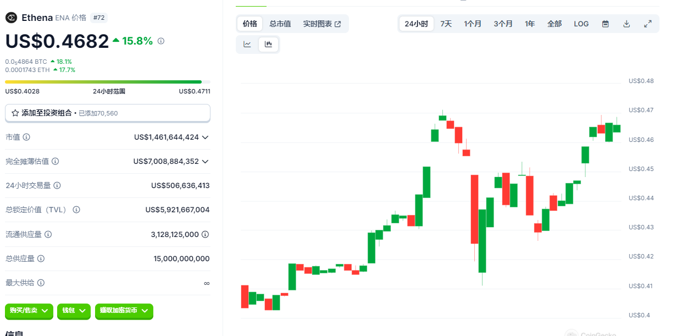Select the 3个月 time range
The height and width of the screenshot is (336, 682).
503,24
